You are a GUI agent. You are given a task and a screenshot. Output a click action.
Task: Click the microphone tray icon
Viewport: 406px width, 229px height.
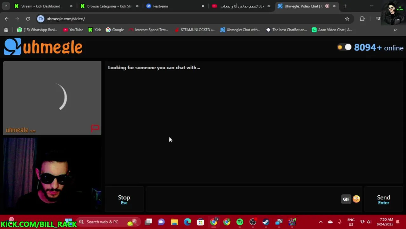340,222
